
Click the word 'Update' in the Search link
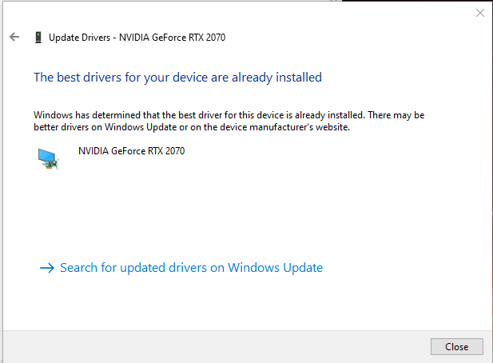(x=303, y=268)
